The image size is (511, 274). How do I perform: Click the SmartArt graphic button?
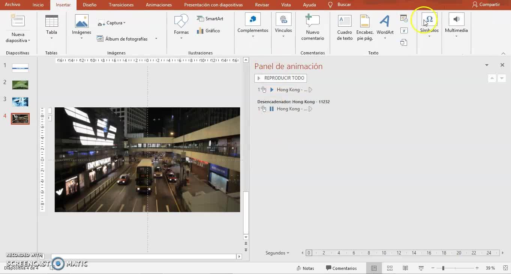coord(210,19)
